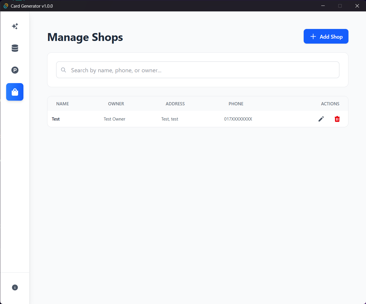
Task: Delete the Test shop with trash icon
Action: pyautogui.click(x=337, y=119)
